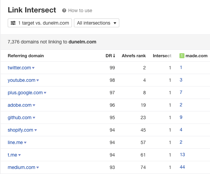Click made.com link count 4 for shopify.com
Screen dimensions: 210x174
click(181, 130)
